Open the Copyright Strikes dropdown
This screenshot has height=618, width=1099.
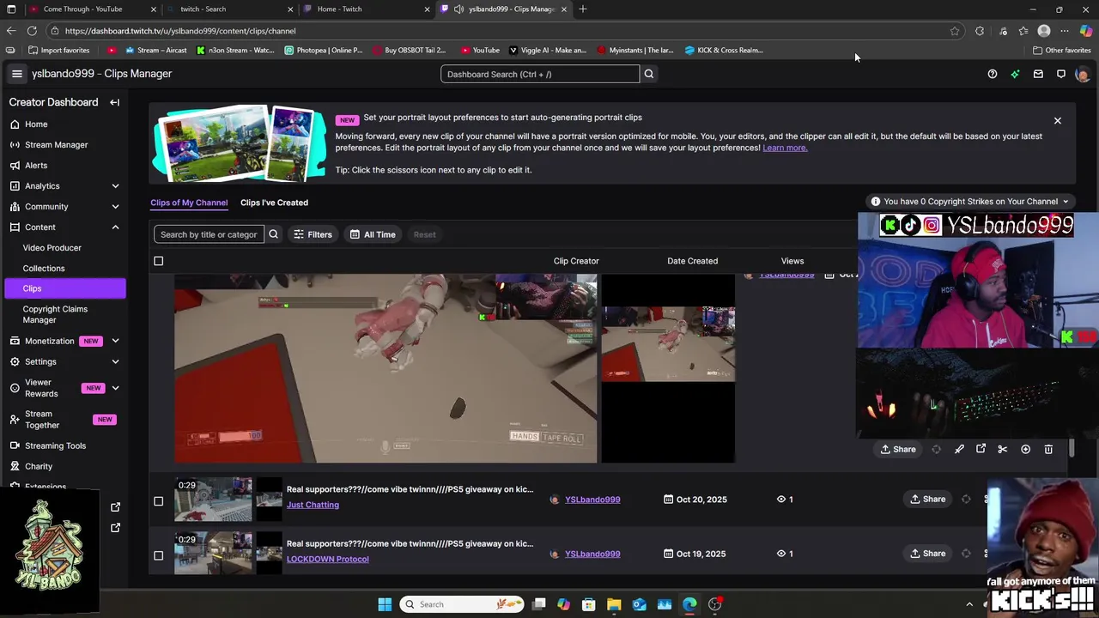[x=969, y=202]
